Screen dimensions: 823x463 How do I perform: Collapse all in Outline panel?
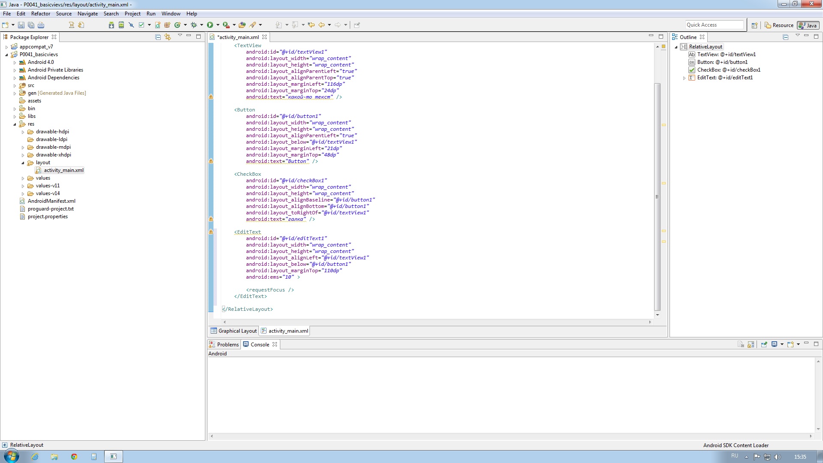pyautogui.click(x=786, y=37)
